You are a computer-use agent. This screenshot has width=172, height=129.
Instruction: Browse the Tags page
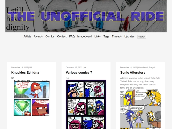tap(106, 36)
